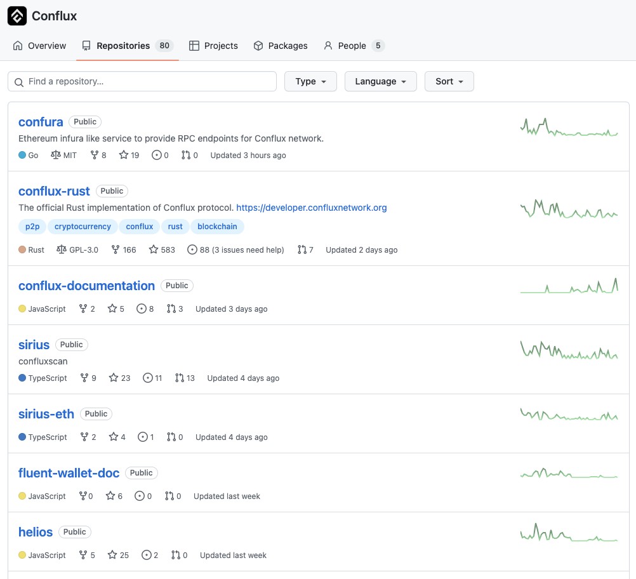Click helios issues icon showing 2

point(147,555)
